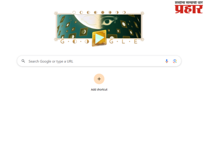Click the leftmost G letter of doodle
Viewport: 206px width, 142px height.
point(62,42)
